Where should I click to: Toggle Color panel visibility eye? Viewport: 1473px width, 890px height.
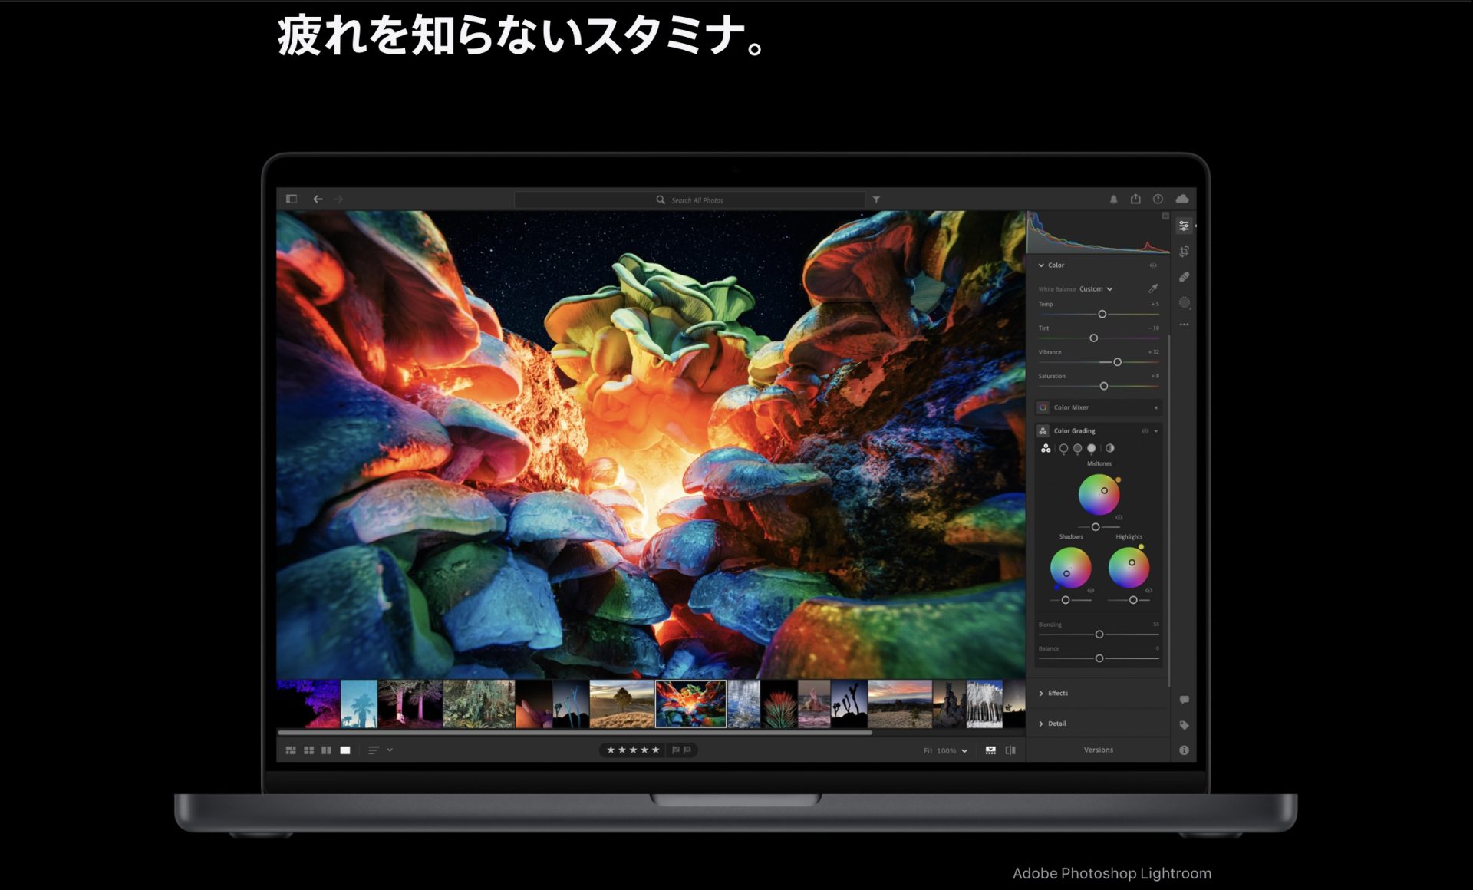[x=1152, y=265]
